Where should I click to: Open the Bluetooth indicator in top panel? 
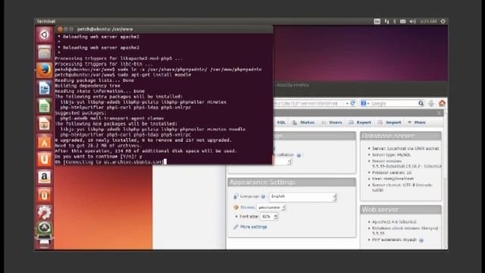click(x=395, y=21)
